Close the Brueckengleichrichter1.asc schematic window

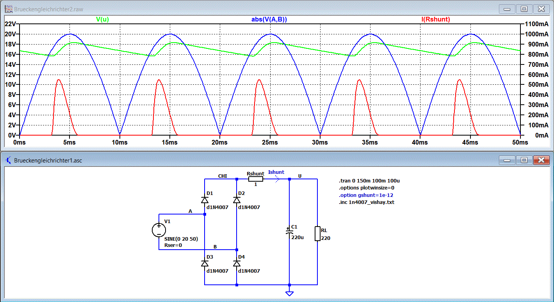[x=541, y=160]
